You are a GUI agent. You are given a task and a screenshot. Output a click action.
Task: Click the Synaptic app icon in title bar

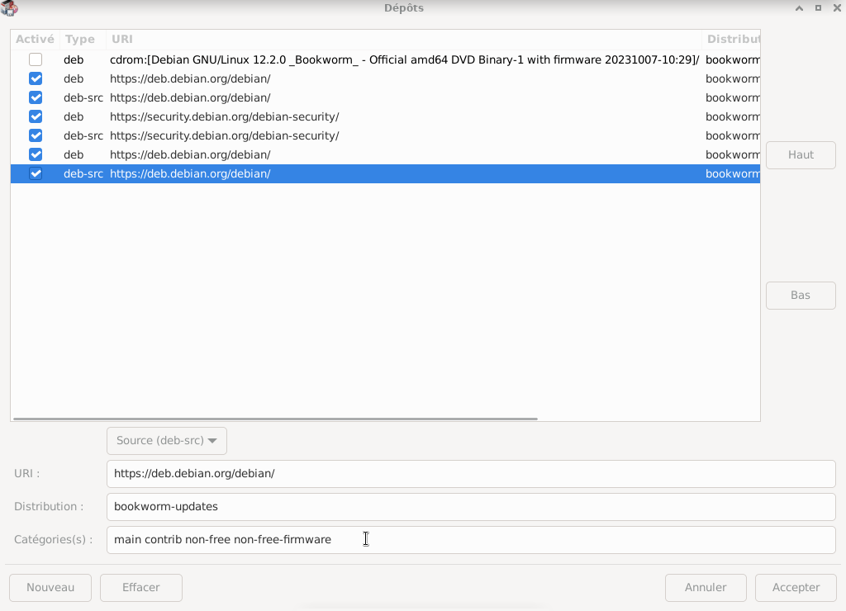tap(9, 8)
